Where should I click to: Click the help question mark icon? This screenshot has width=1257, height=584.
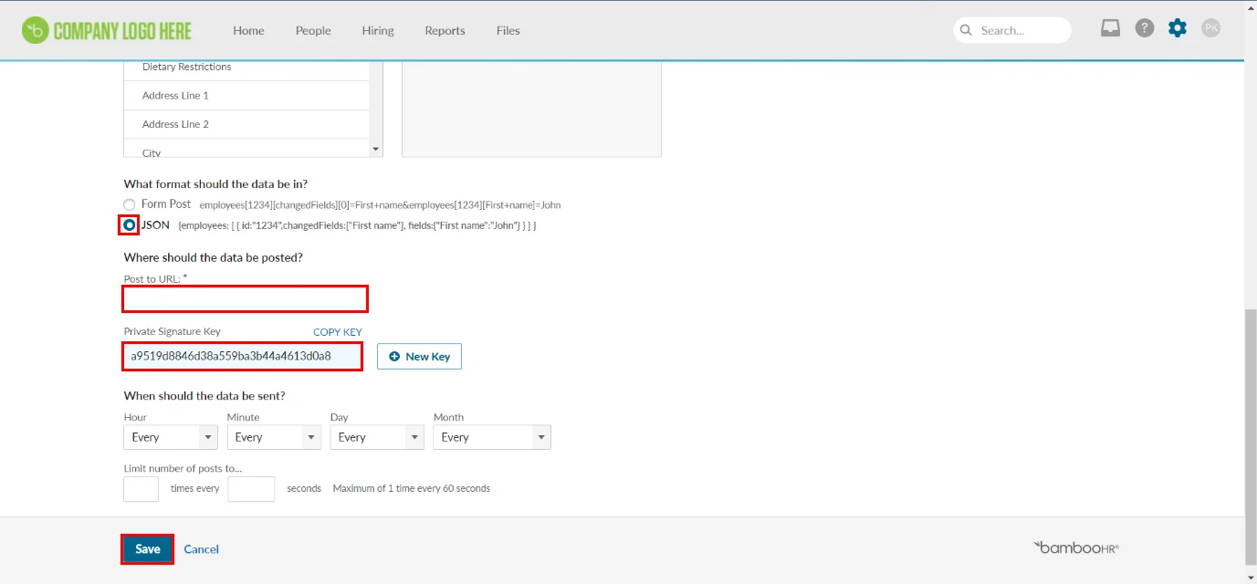coord(1145,27)
